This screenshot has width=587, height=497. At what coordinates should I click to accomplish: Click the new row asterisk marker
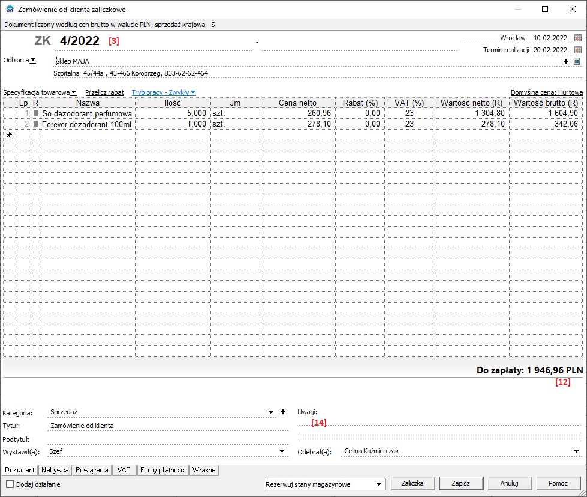click(x=9, y=136)
